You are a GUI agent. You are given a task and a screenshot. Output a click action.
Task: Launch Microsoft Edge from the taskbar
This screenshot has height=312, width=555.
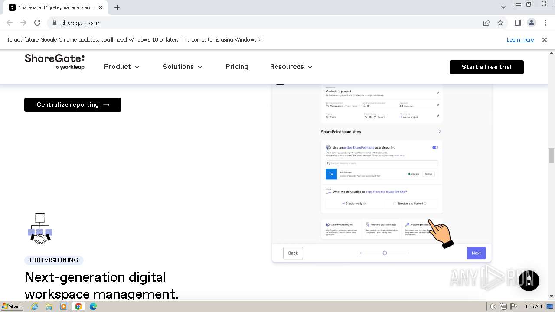pyautogui.click(x=93, y=306)
